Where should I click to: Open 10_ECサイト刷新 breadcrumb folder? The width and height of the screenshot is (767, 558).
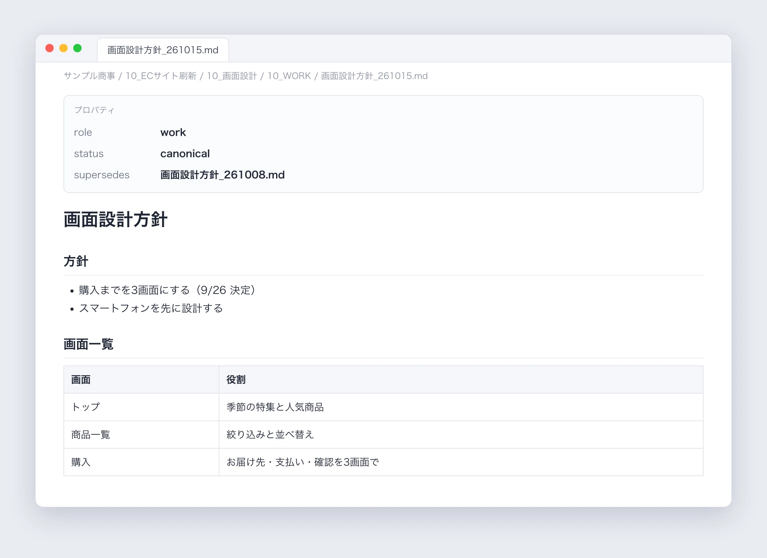161,76
